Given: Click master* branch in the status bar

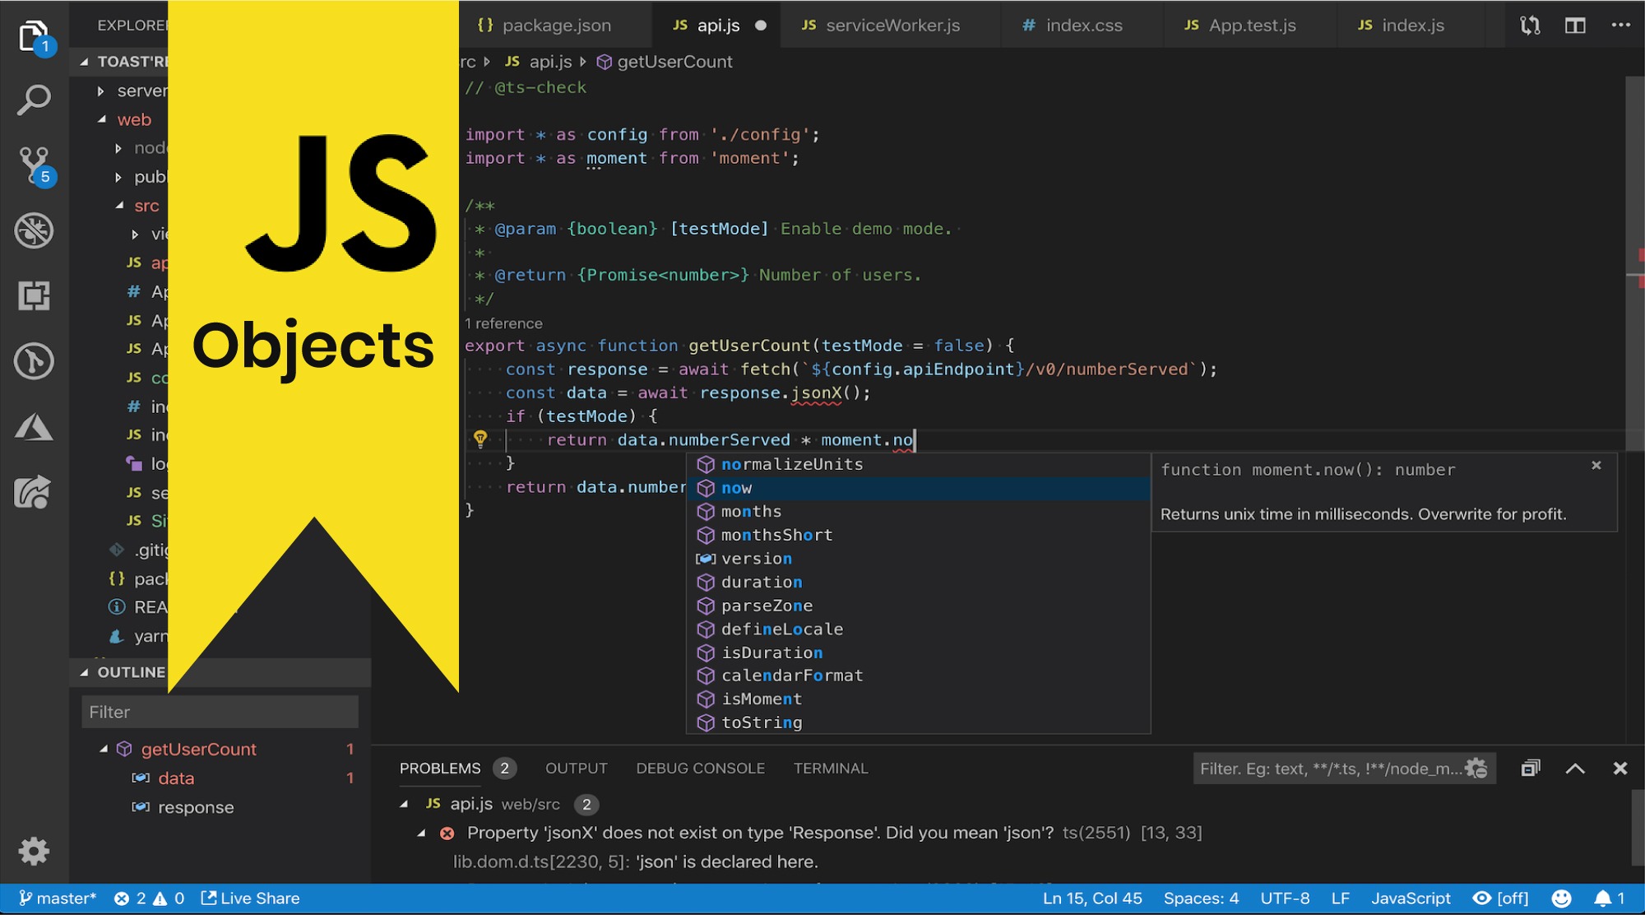Looking at the screenshot, I should pos(58,898).
